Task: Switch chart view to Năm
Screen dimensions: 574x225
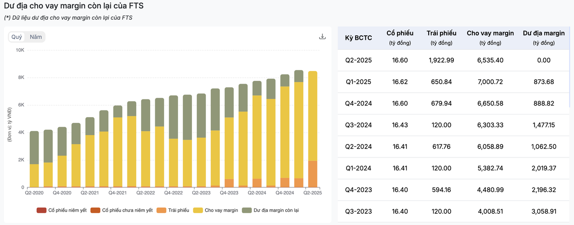Action: tap(36, 37)
